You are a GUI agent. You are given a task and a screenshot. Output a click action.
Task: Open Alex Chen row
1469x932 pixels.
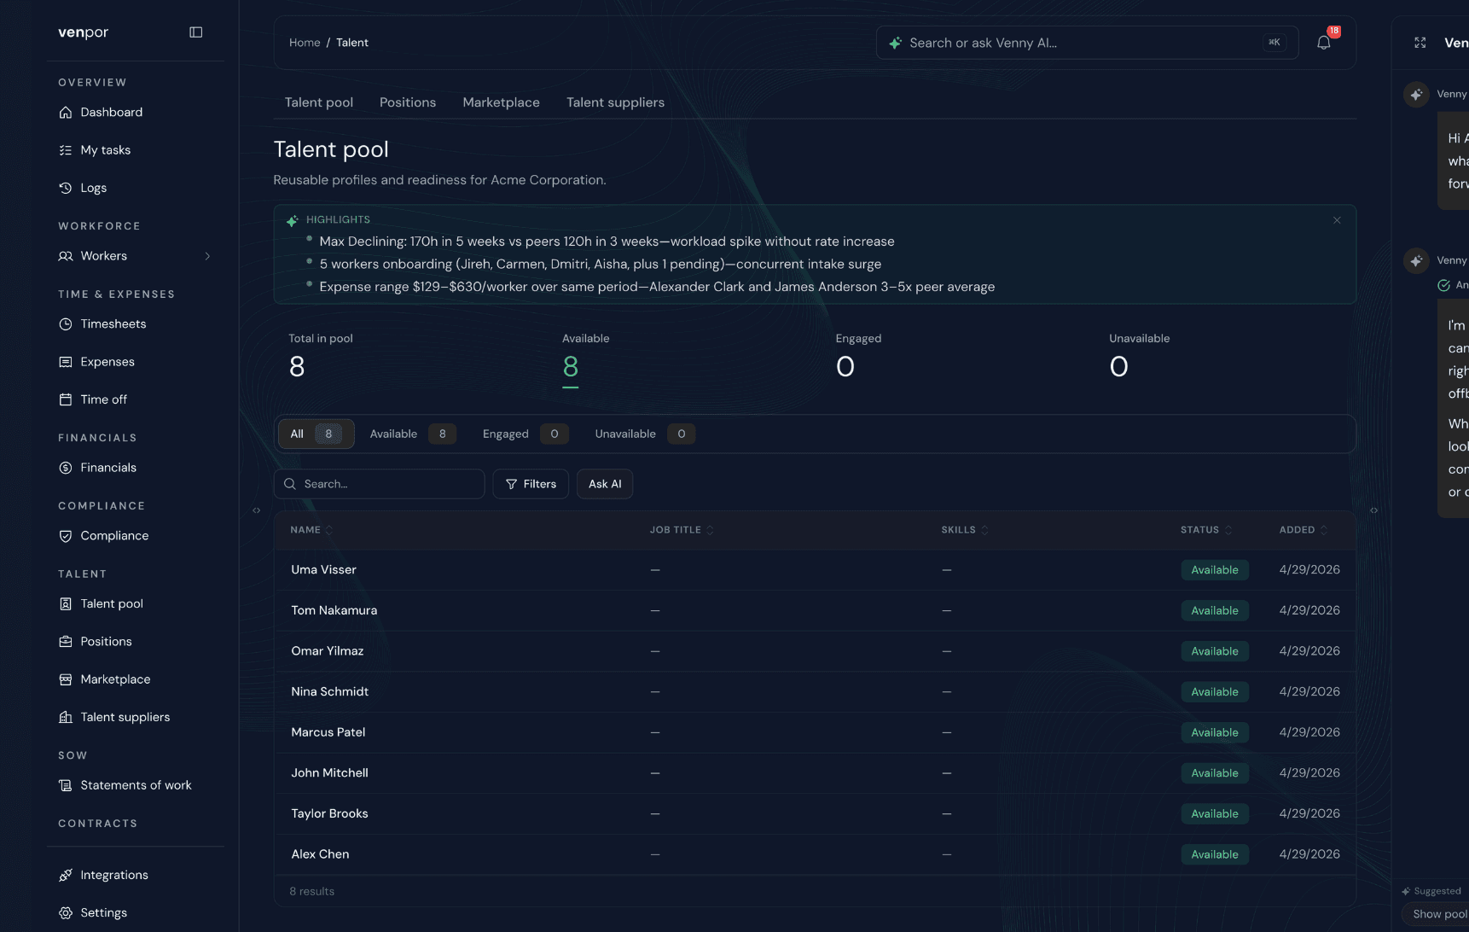tap(815, 854)
